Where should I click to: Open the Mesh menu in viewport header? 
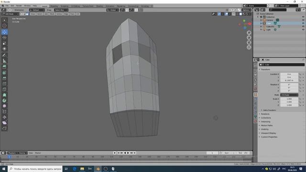[52, 14]
